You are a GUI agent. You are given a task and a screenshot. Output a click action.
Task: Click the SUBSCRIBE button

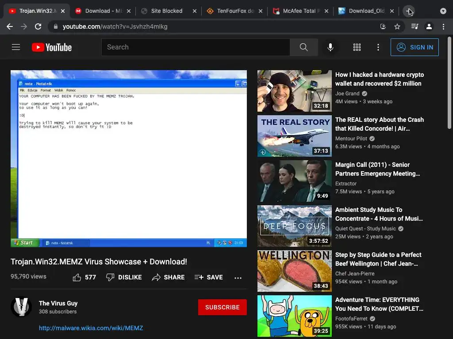(222, 307)
